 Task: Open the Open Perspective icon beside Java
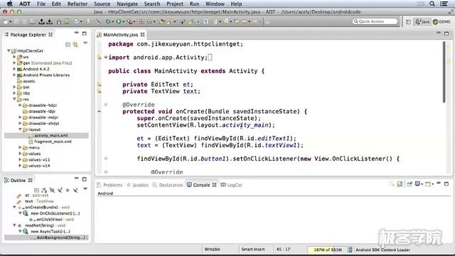[408, 22]
